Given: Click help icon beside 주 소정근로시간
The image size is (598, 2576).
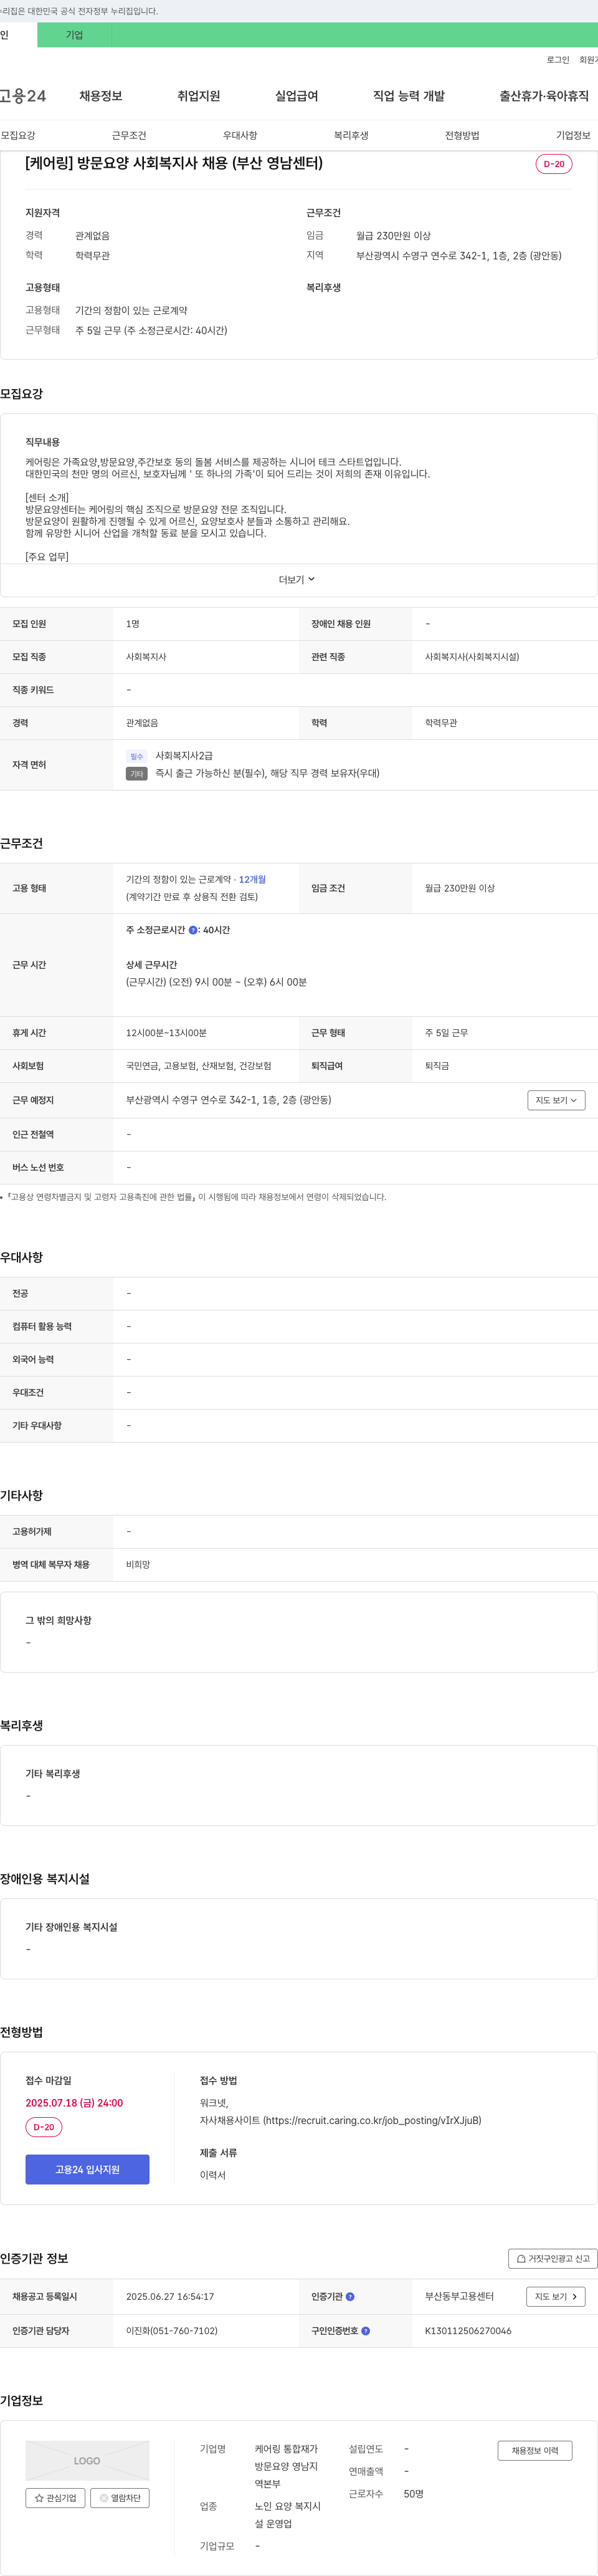Looking at the screenshot, I should [x=193, y=930].
